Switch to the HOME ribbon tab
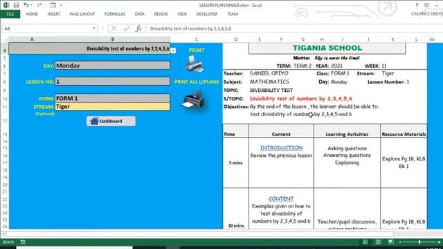This screenshot has width=443, height=249. coord(32,14)
